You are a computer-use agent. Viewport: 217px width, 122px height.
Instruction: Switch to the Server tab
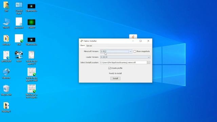pyautogui.click(x=89, y=46)
